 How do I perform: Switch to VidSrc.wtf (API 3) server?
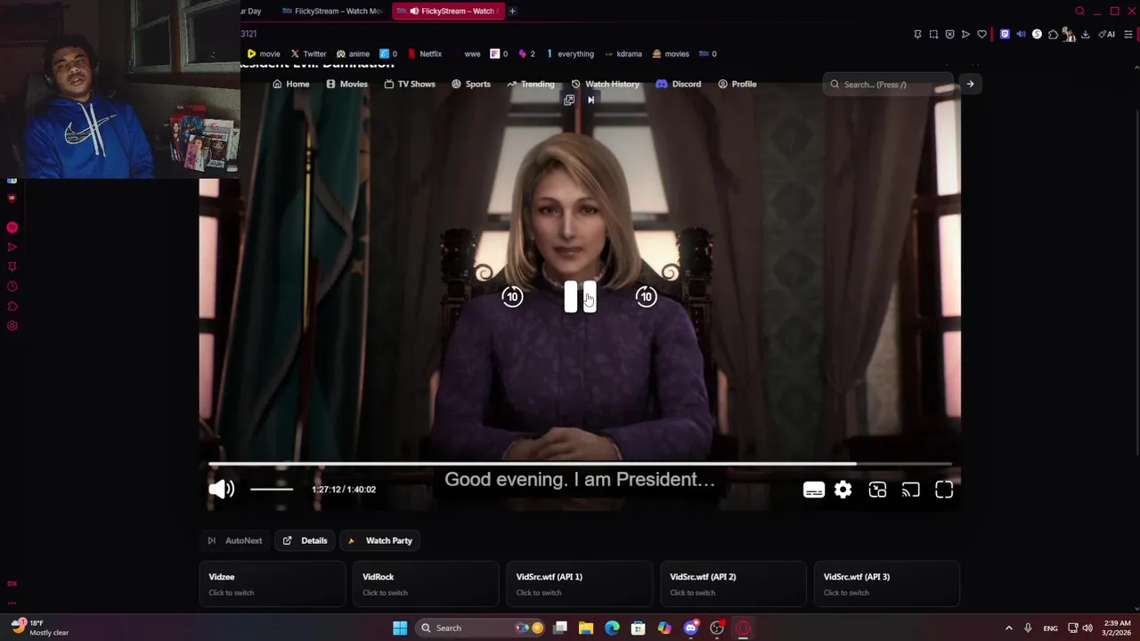[x=887, y=584]
